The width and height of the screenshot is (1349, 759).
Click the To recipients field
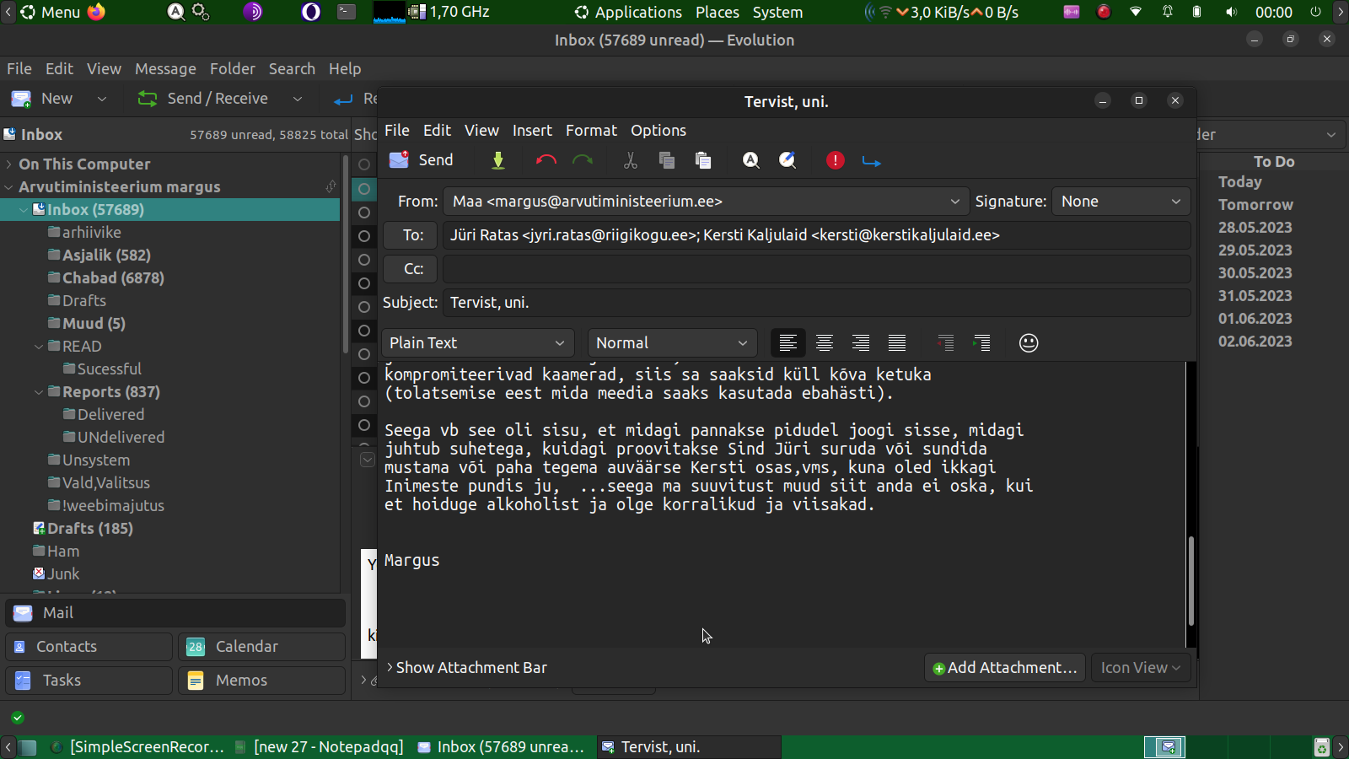coord(817,235)
